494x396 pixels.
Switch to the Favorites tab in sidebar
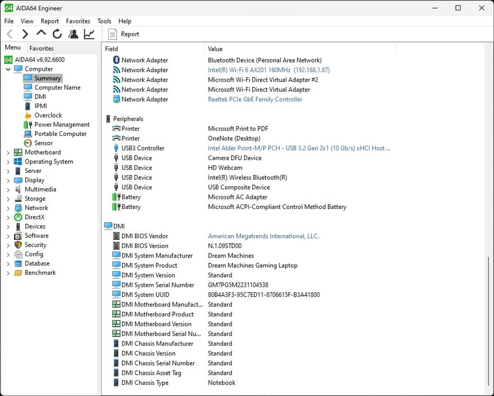(41, 48)
